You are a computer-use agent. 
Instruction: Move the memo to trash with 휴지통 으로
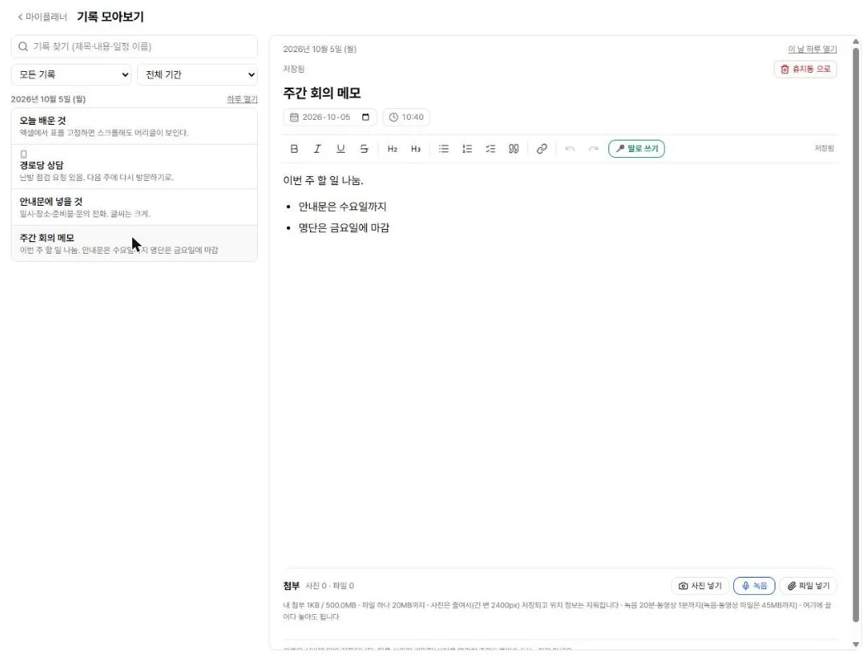tap(805, 69)
